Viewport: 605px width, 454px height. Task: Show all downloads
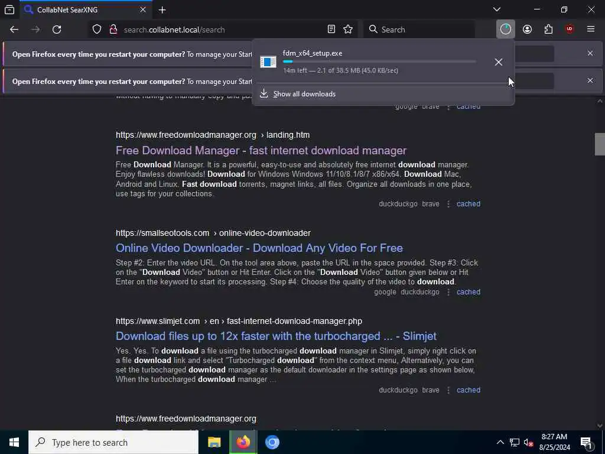tap(304, 94)
